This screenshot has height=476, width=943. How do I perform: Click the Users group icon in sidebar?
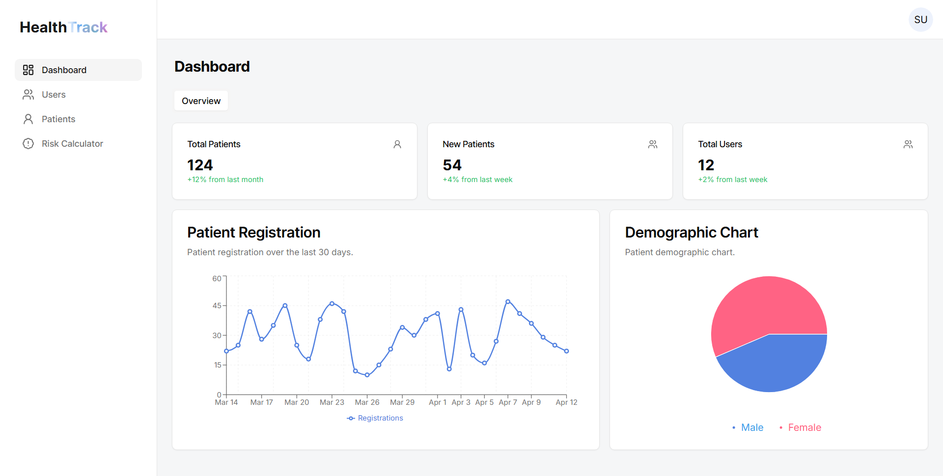(x=28, y=95)
